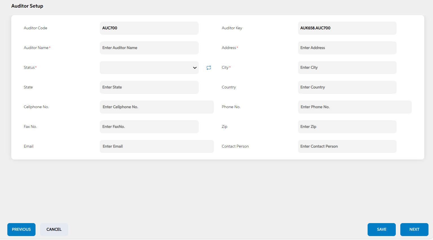Click the Status label
The image size is (433, 240).
29,68
